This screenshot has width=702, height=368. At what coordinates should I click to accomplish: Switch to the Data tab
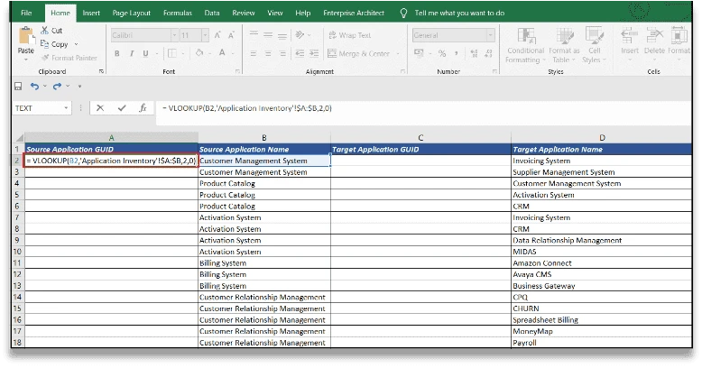click(x=212, y=13)
